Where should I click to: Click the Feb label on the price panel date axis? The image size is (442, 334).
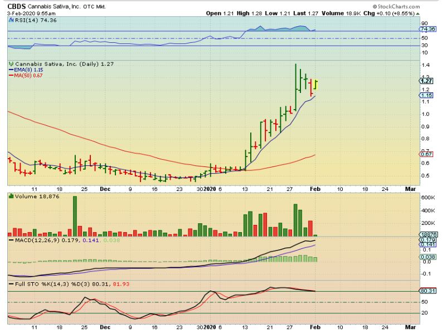coord(315,189)
